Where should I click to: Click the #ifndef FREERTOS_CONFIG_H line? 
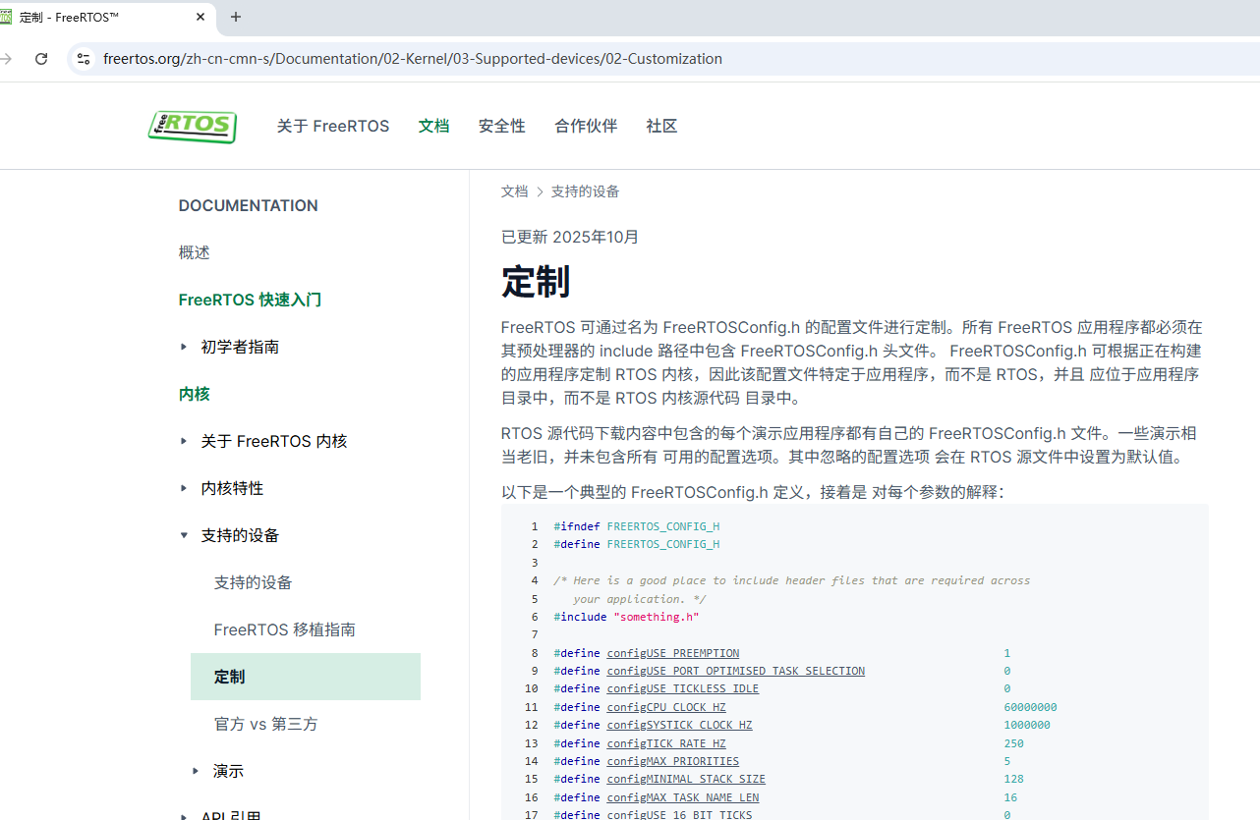637,526
